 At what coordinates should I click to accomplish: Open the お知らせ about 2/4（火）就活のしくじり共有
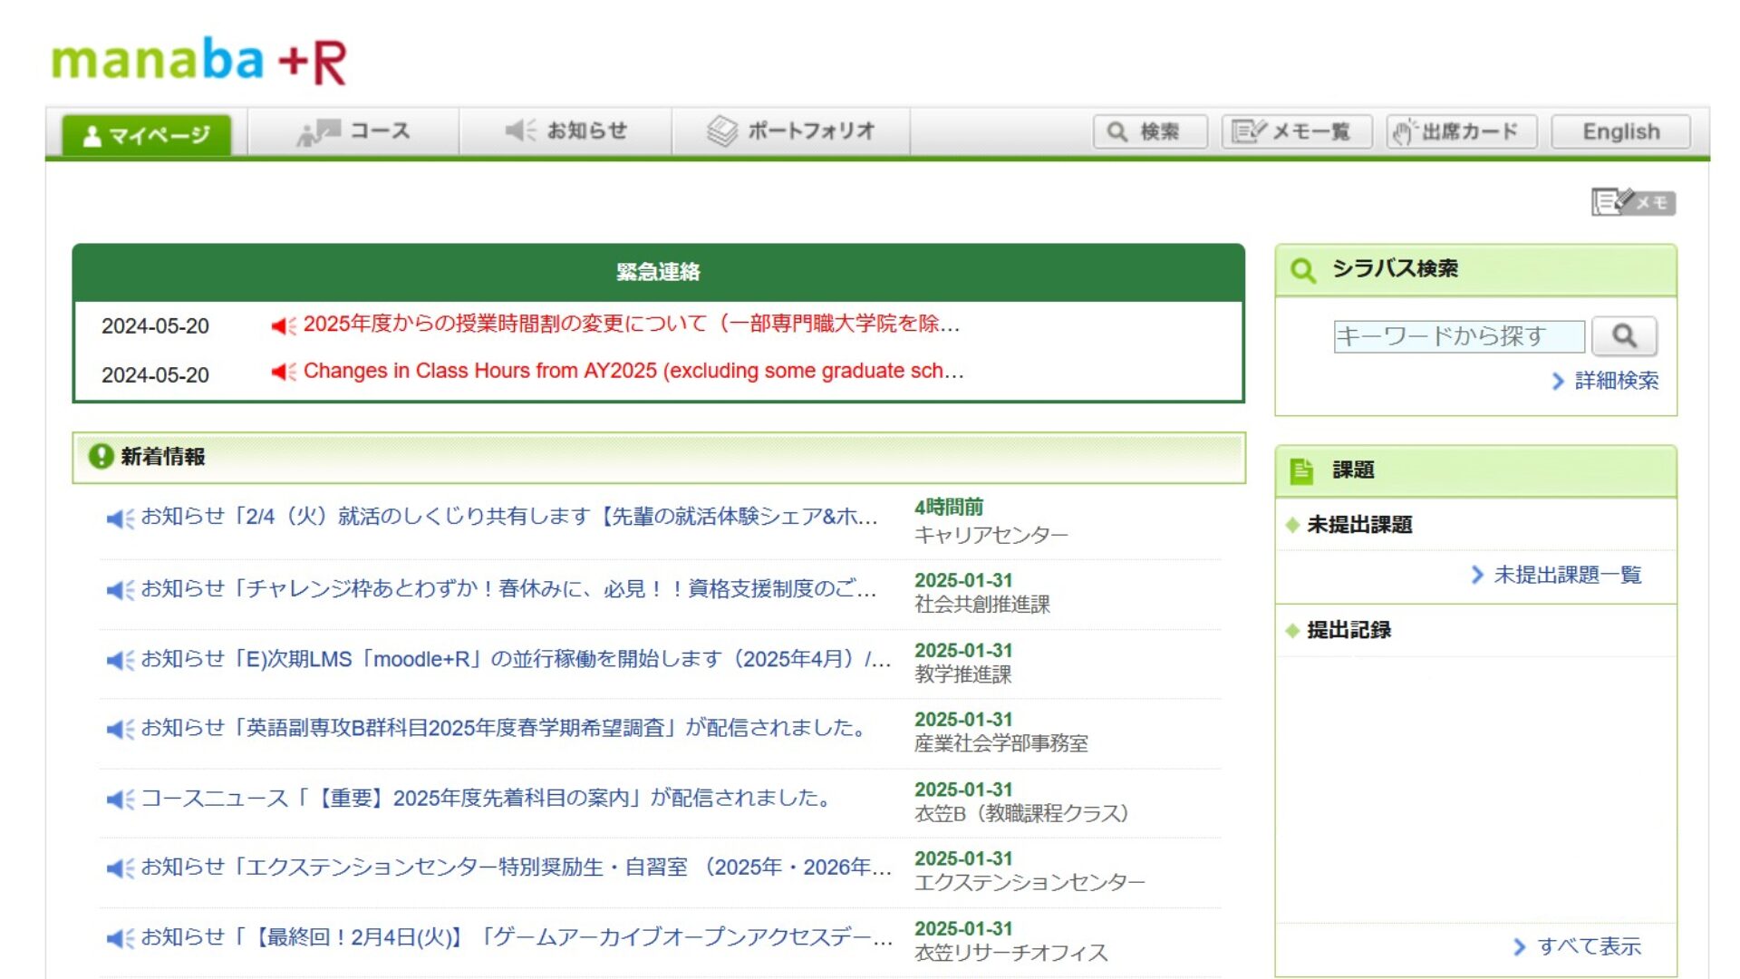pos(509,517)
